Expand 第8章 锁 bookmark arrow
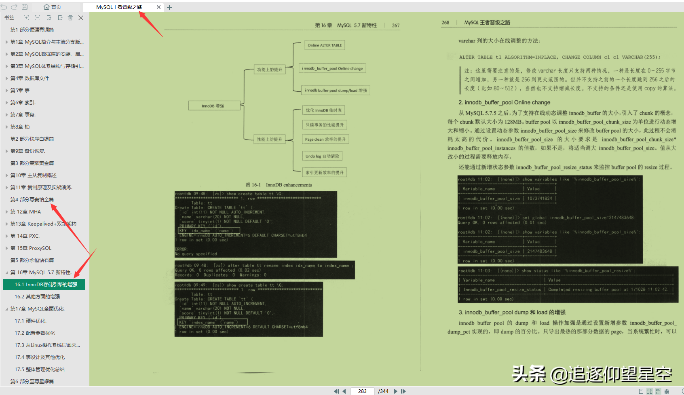Viewport: 684px width, 395px height. click(x=6, y=127)
